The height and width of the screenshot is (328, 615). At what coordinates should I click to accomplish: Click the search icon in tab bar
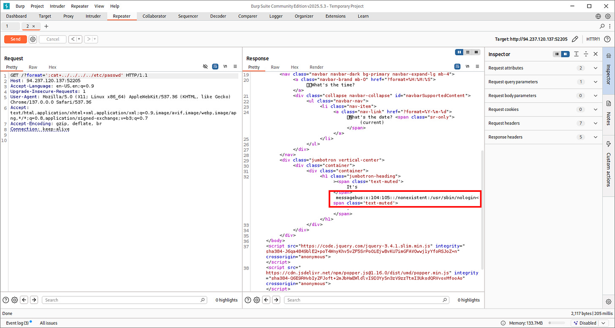tap(602, 26)
